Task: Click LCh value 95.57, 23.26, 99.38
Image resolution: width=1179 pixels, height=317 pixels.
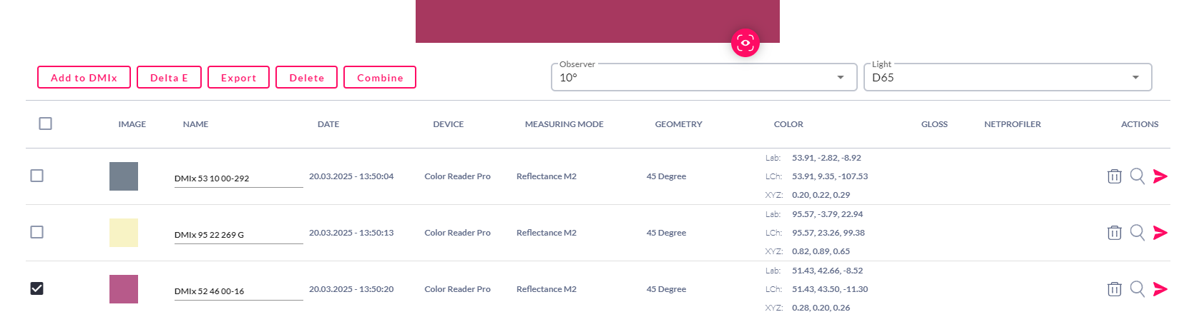Action: point(828,233)
